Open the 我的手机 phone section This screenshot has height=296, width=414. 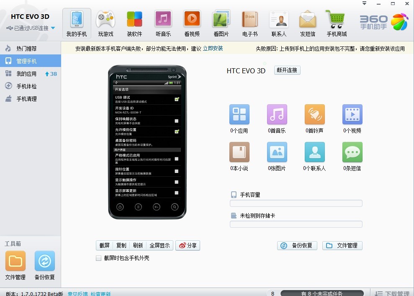click(x=77, y=24)
